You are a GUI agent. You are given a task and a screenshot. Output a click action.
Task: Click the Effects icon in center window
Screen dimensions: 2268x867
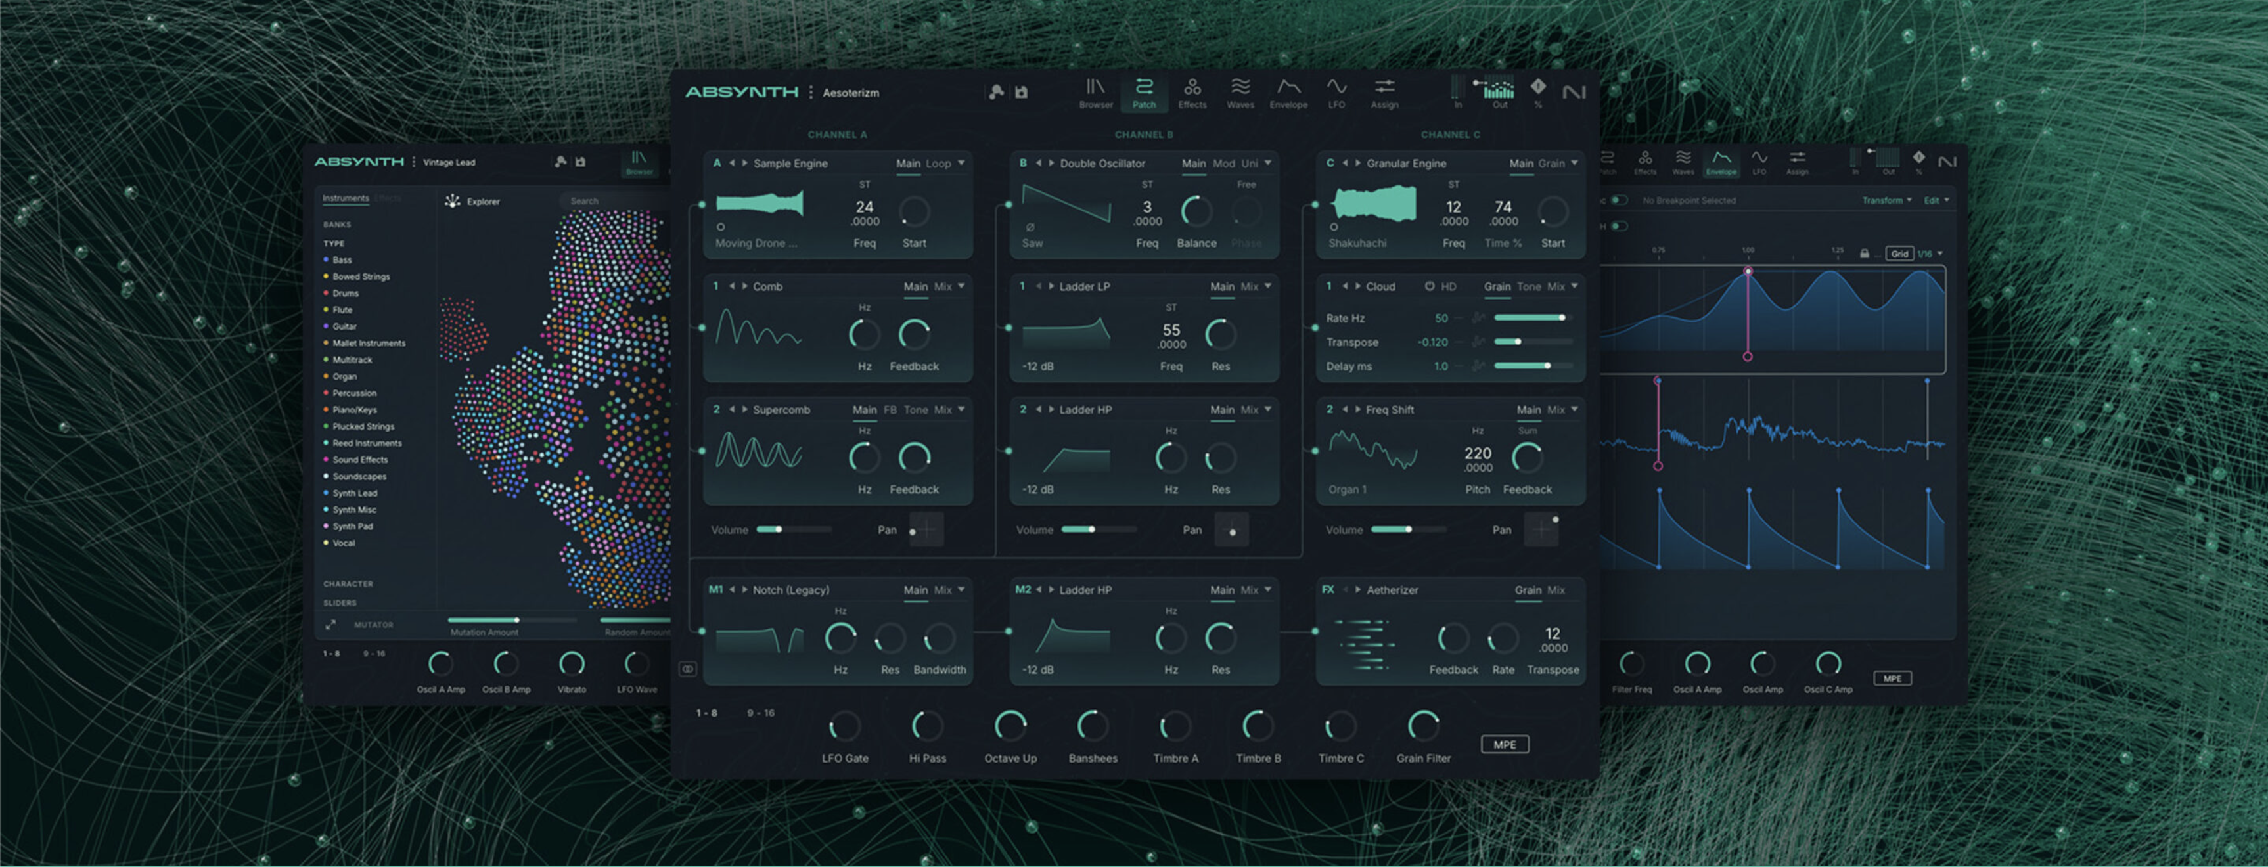(1192, 91)
